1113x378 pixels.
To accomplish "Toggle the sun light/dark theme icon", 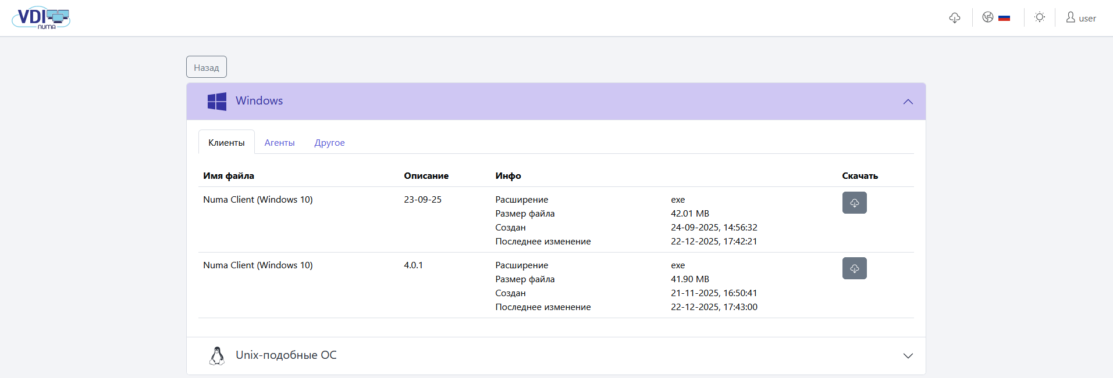I will point(1040,17).
